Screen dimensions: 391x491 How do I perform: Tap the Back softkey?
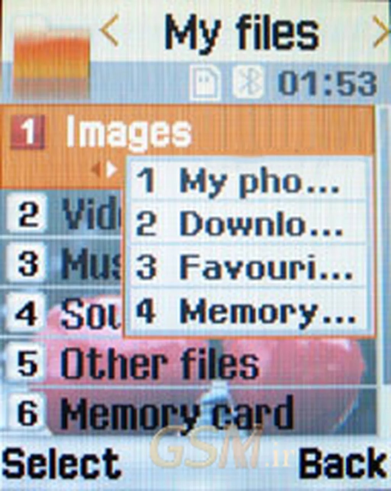(x=342, y=463)
